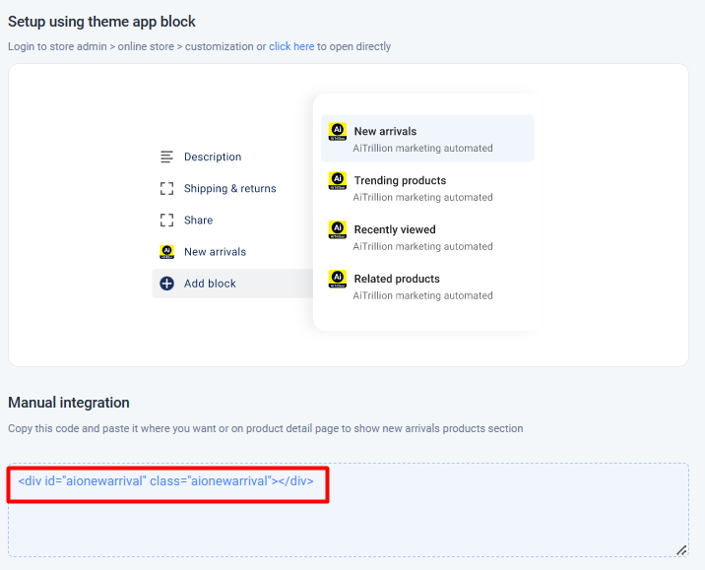This screenshot has width=705, height=570.
Task: Choose the highlighted New arrivals app block
Action: click(x=427, y=139)
